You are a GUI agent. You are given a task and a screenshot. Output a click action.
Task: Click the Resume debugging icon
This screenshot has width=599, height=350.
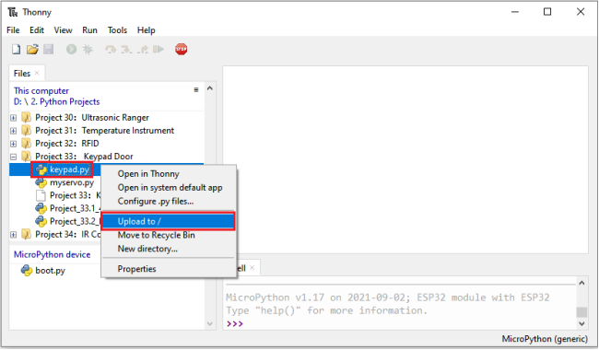pos(159,49)
